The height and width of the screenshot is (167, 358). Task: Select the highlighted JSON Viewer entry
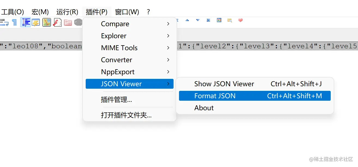129,84
